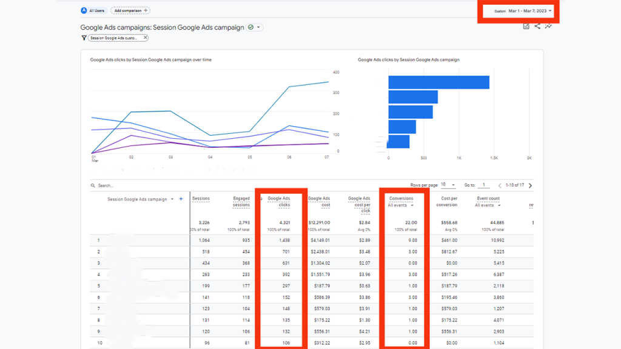621x349 pixels.
Task: Click the Go to page number field
Action: click(483, 185)
